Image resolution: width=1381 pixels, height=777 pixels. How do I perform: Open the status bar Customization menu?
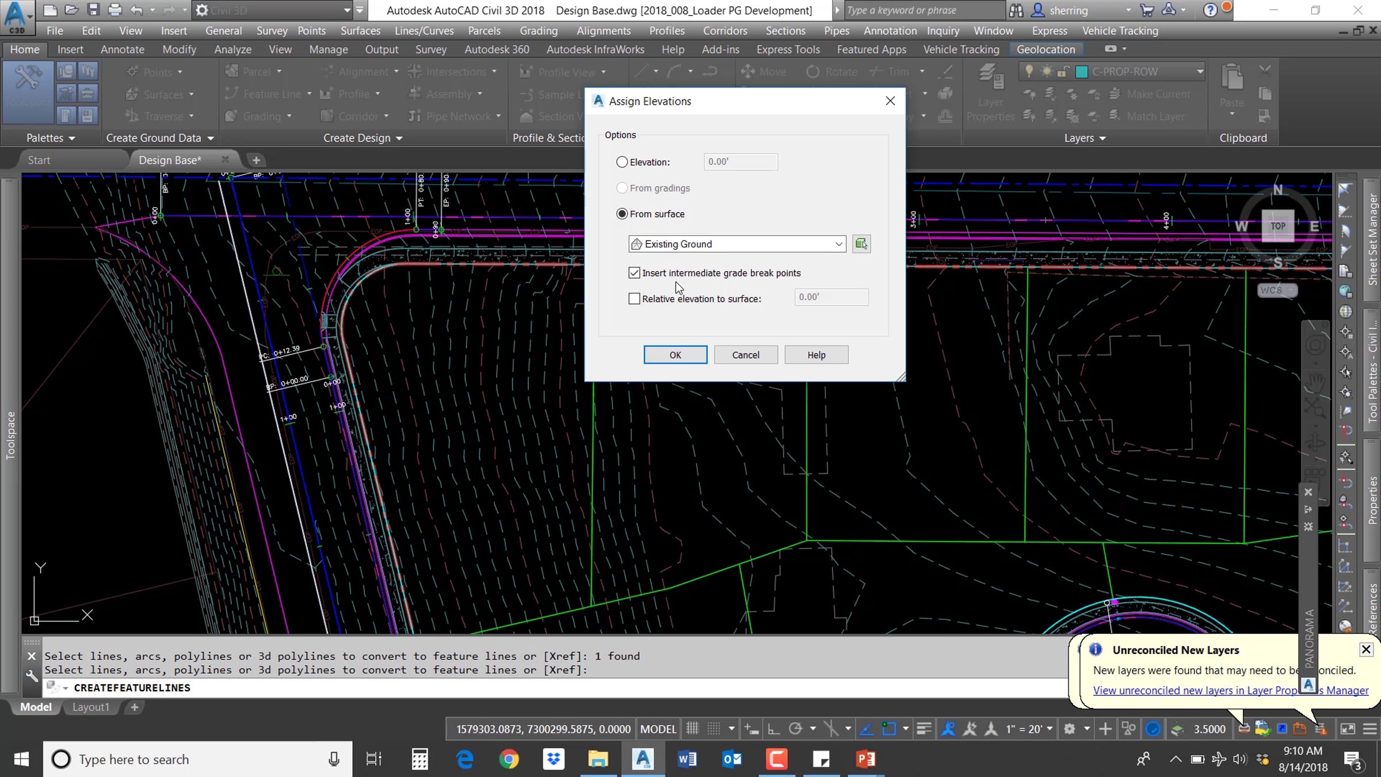pos(1370,729)
